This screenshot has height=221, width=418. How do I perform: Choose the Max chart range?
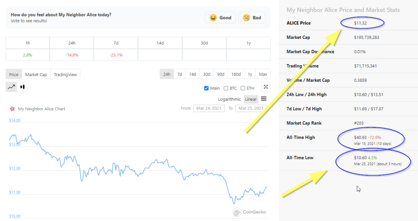click(x=263, y=74)
